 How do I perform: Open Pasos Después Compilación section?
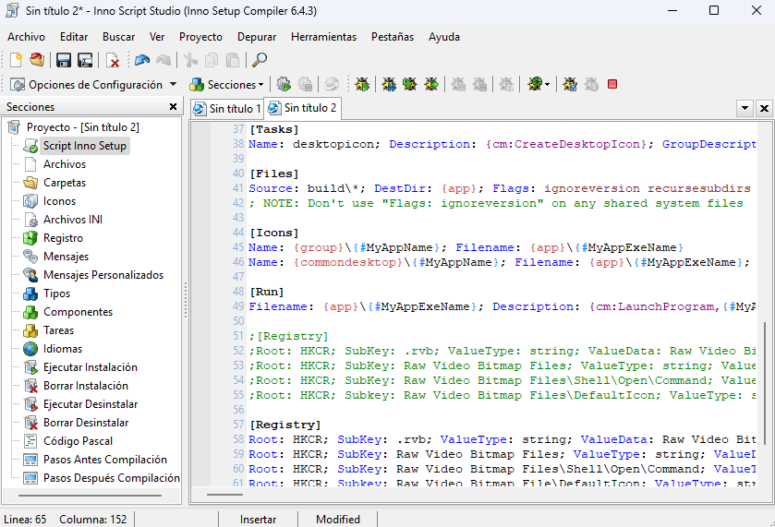111,477
